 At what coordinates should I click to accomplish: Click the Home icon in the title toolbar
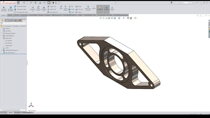click(x=24, y=3)
